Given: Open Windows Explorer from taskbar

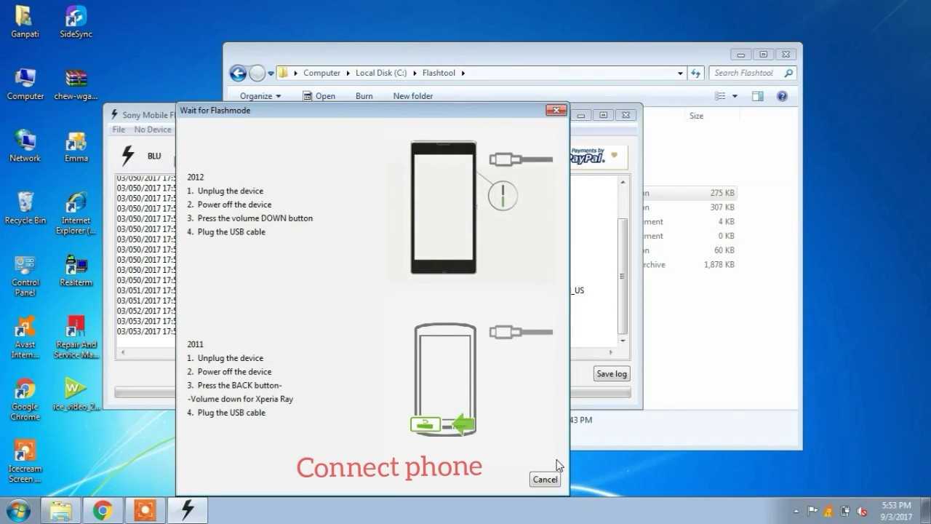Looking at the screenshot, I should 60,511.
